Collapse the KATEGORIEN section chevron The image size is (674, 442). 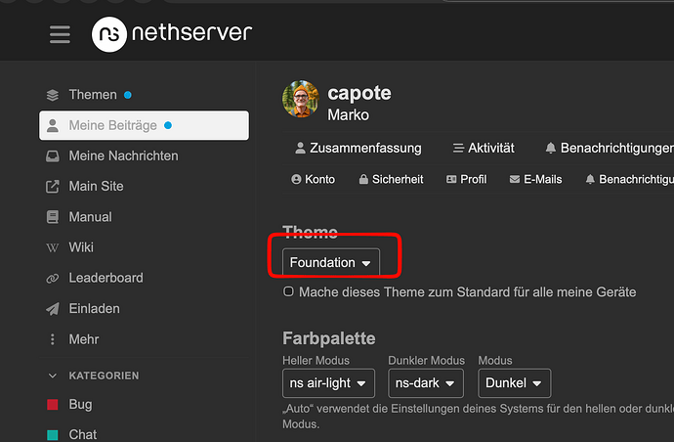tap(53, 376)
